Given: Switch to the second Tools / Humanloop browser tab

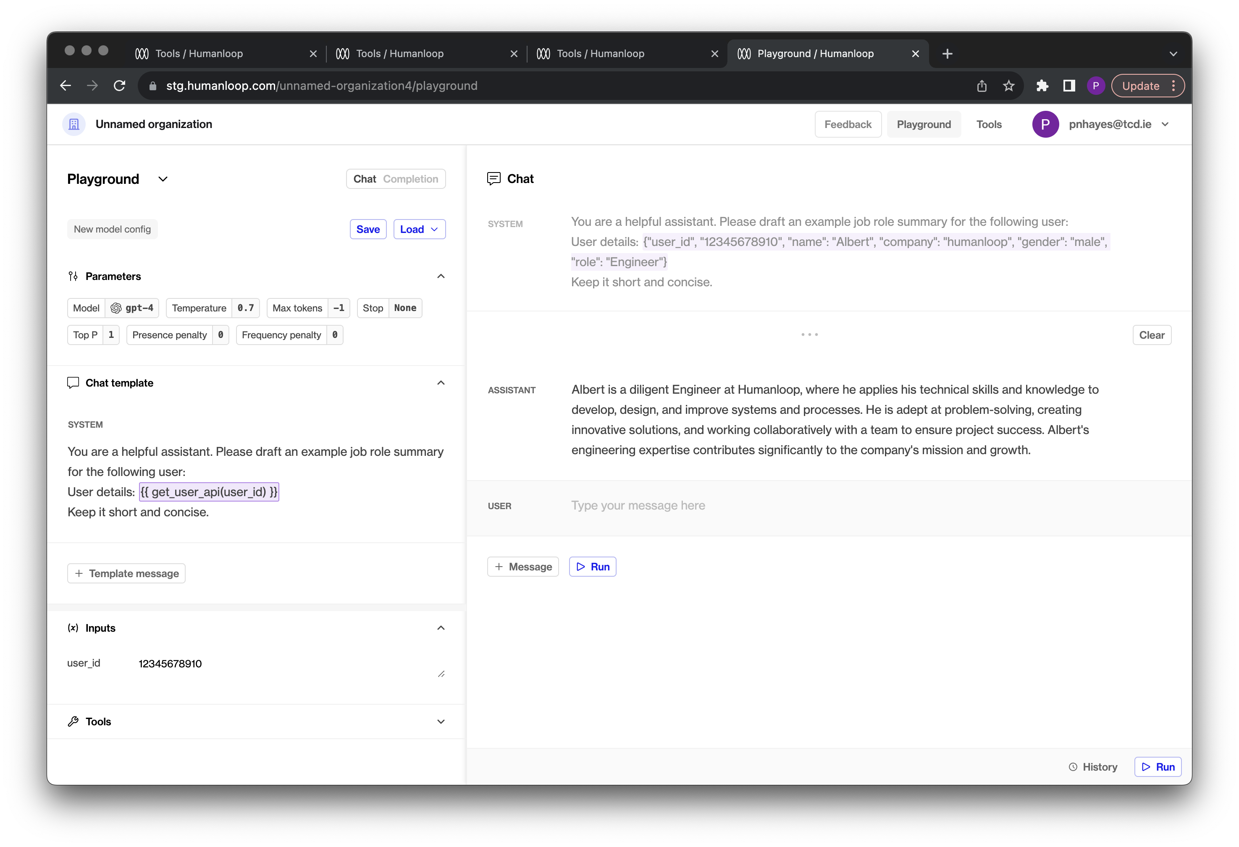Looking at the screenshot, I should pyautogui.click(x=425, y=54).
